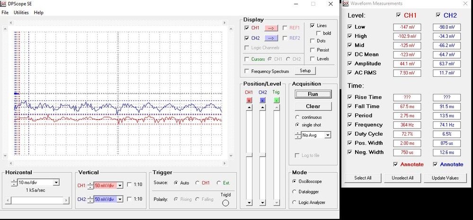Click the Update Values button
Image resolution: width=473 pixels, height=220 pixels.
[x=445, y=178]
